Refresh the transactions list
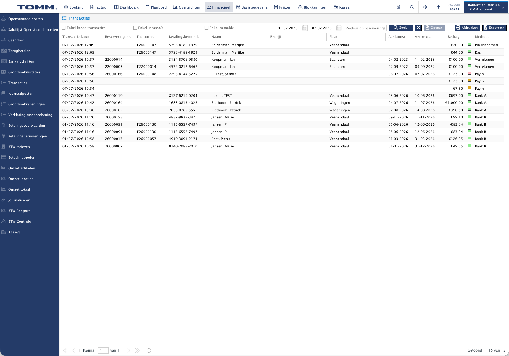The image size is (509, 356). (149, 350)
